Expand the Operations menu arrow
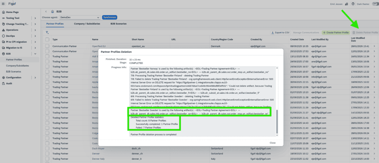379x163 pixels. (35, 30)
